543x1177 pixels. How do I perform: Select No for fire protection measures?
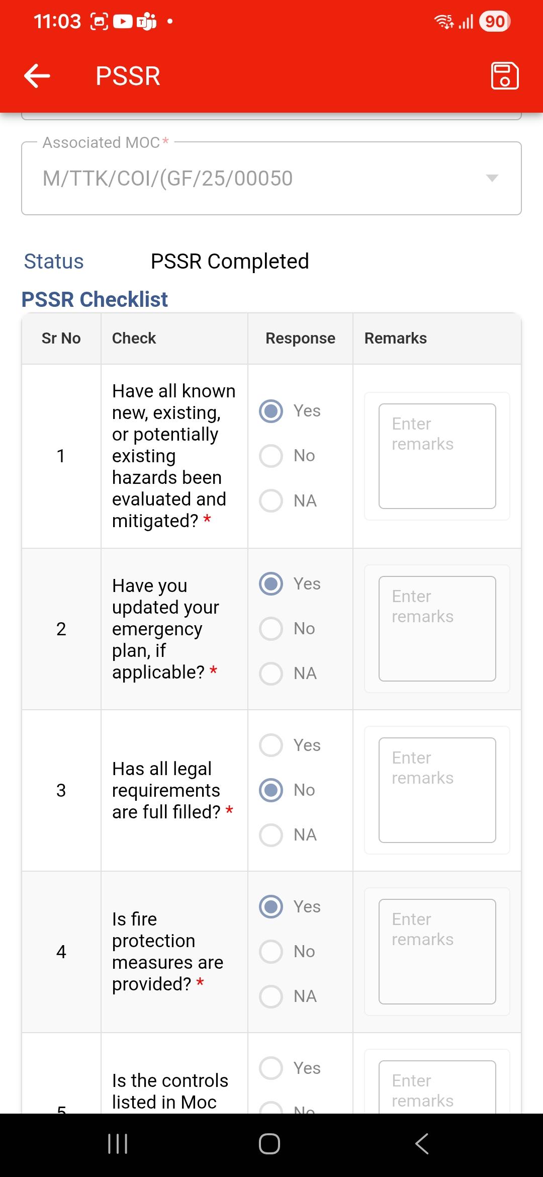271,952
